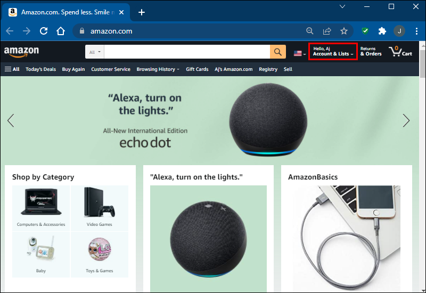Click the page vertical scrollbar thumb
This screenshot has width=426, height=293.
click(x=422, y=63)
